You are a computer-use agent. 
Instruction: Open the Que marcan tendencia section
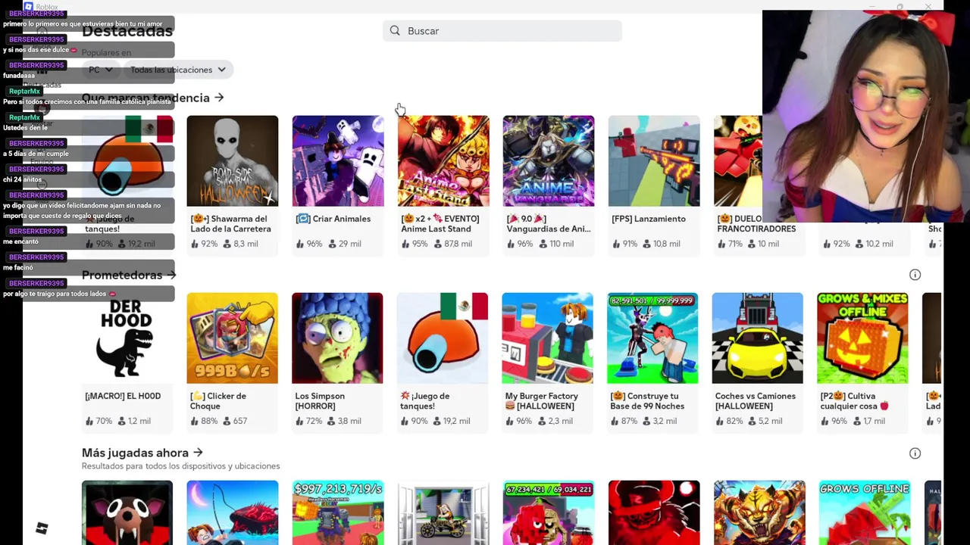[152, 98]
